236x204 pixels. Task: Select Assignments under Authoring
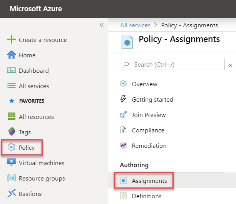[149, 181]
